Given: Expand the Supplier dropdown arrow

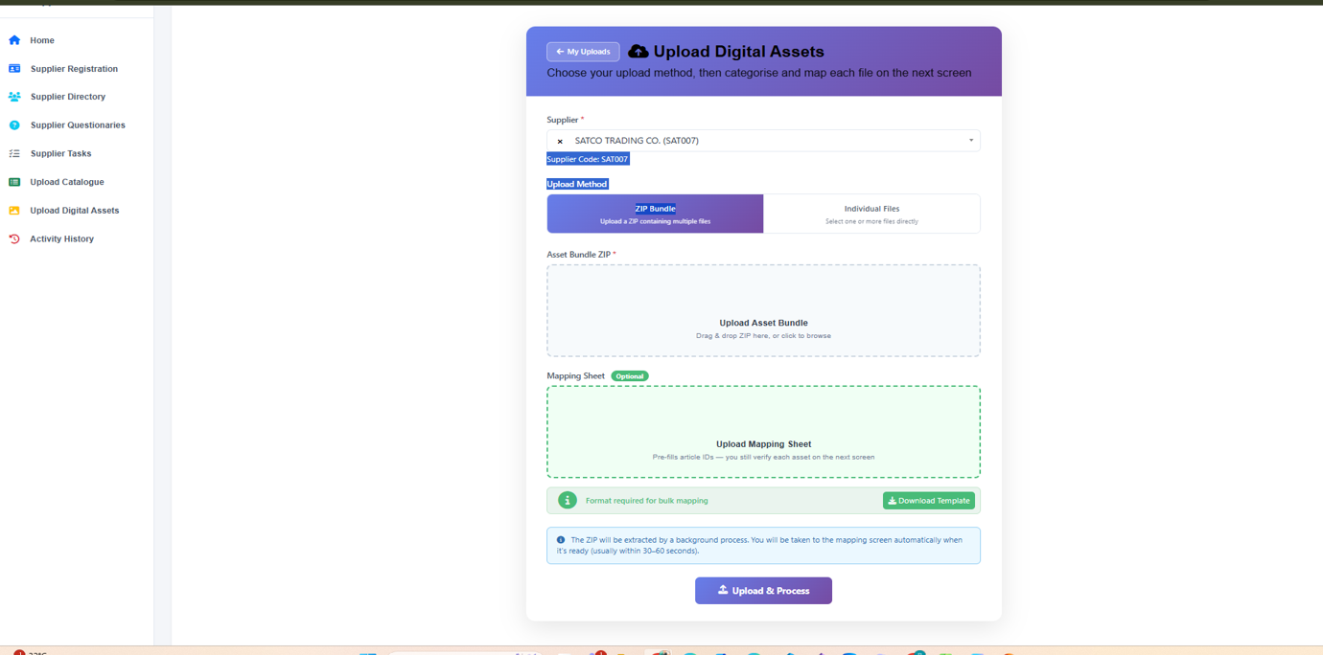Looking at the screenshot, I should coord(970,141).
